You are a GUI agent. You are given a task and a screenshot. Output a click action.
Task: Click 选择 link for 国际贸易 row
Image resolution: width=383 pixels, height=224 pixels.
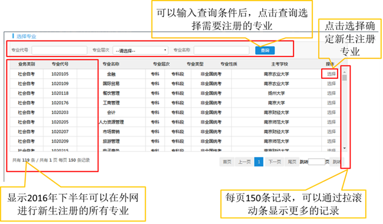331,83
